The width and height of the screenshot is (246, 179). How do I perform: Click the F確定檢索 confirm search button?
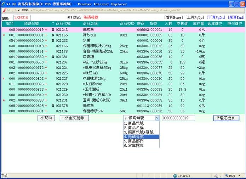tap(226, 118)
